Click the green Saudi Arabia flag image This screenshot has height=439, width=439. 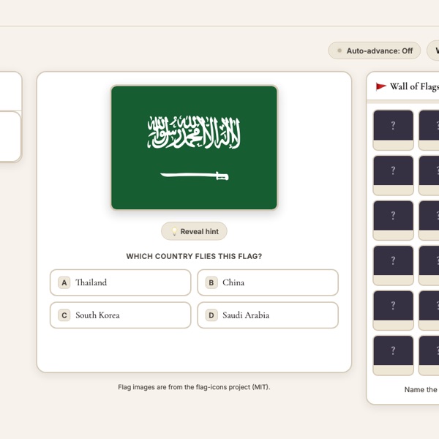(x=194, y=148)
